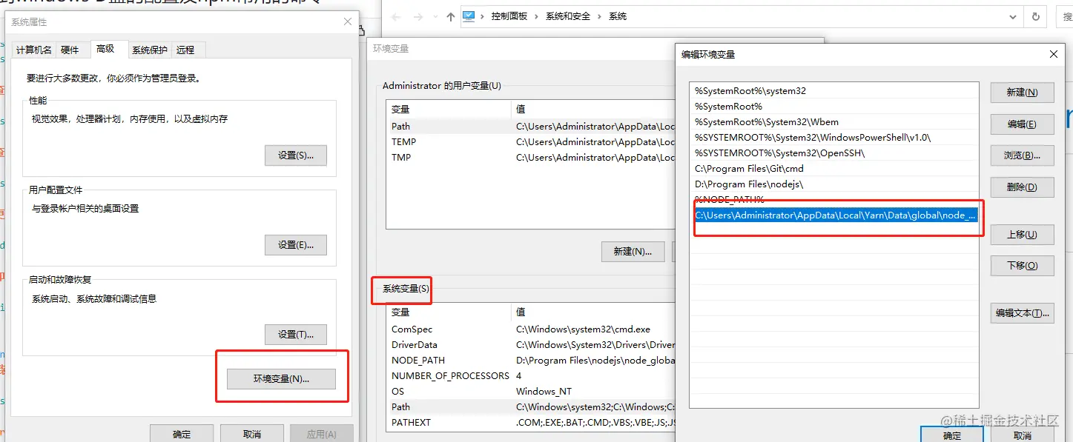Image resolution: width=1073 pixels, height=442 pixels.
Task: Select the system variable Path row
Action: click(x=531, y=406)
